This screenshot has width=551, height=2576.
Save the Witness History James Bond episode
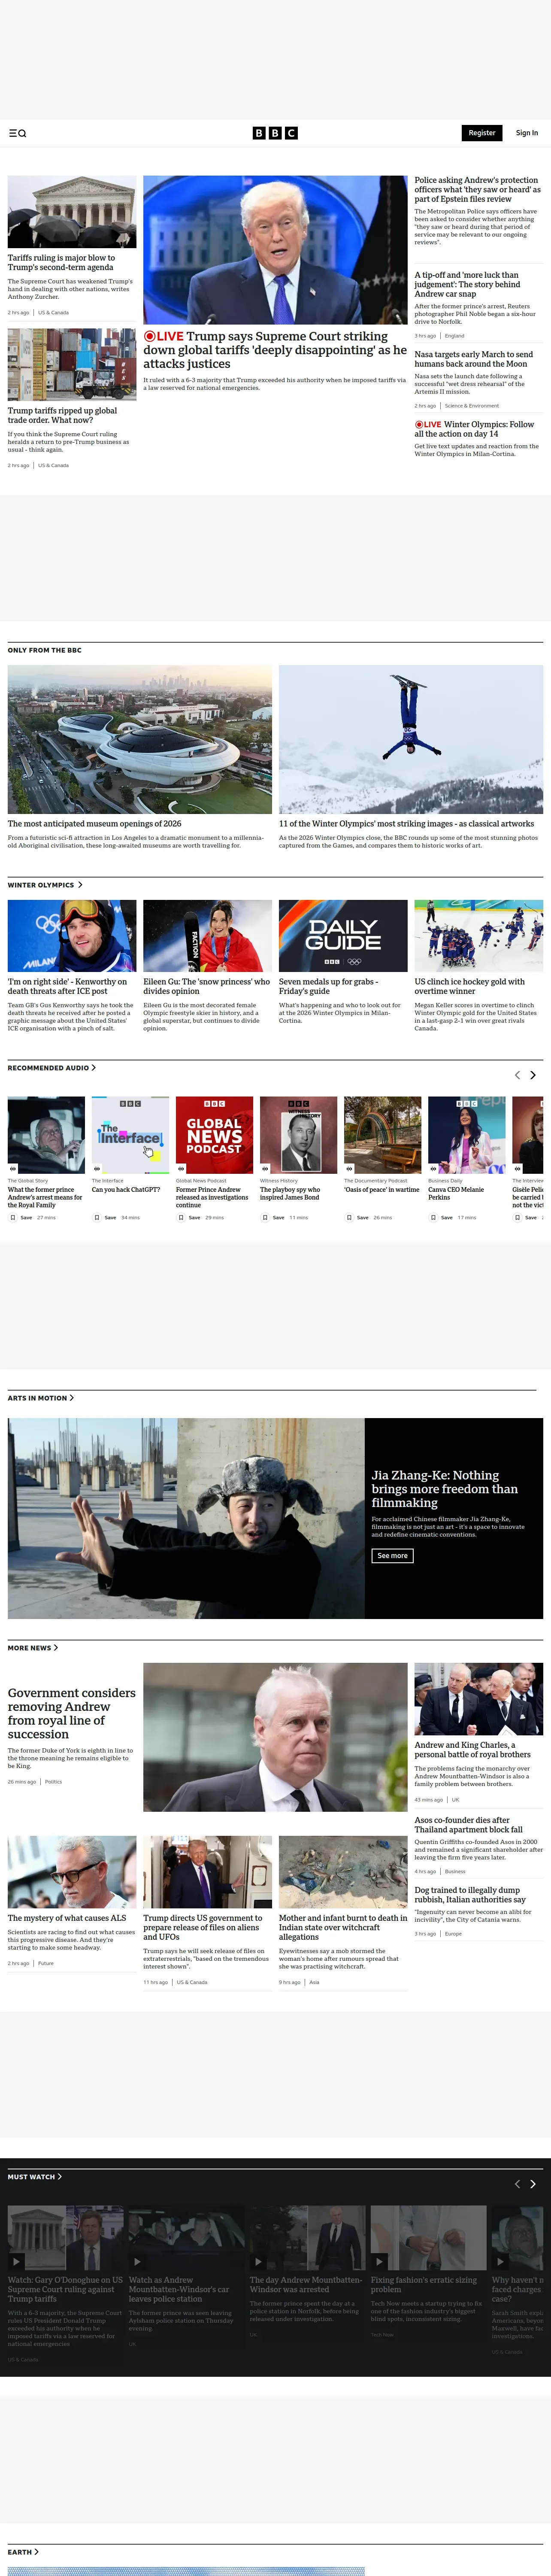[273, 1218]
